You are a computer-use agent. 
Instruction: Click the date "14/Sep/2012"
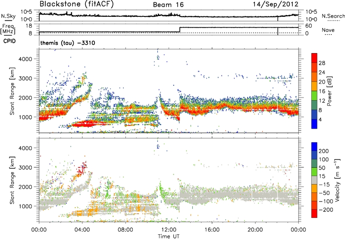coord(276,4)
